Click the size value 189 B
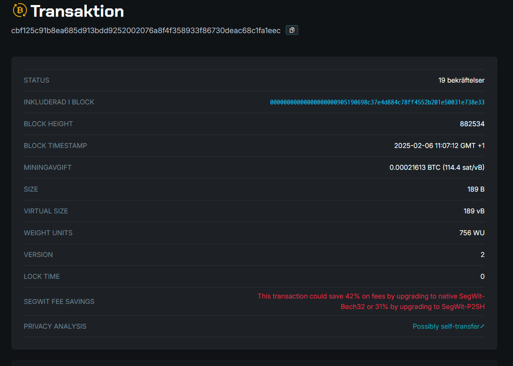513x366 pixels. click(x=476, y=189)
